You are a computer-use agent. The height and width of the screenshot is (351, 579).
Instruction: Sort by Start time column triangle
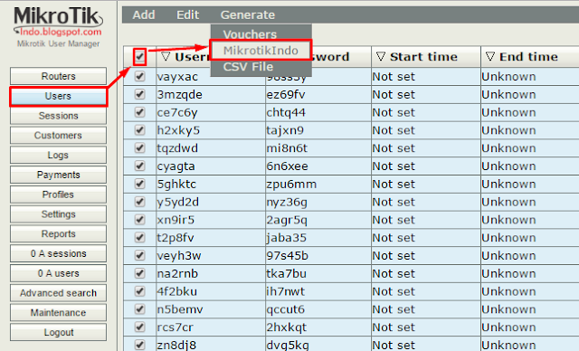coord(380,56)
